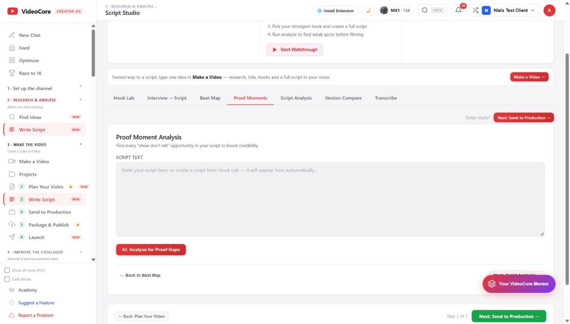This screenshot has width=570, height=324.
Task: Switch to the Hook Lab tab
Action: click(x=124, y=98)
